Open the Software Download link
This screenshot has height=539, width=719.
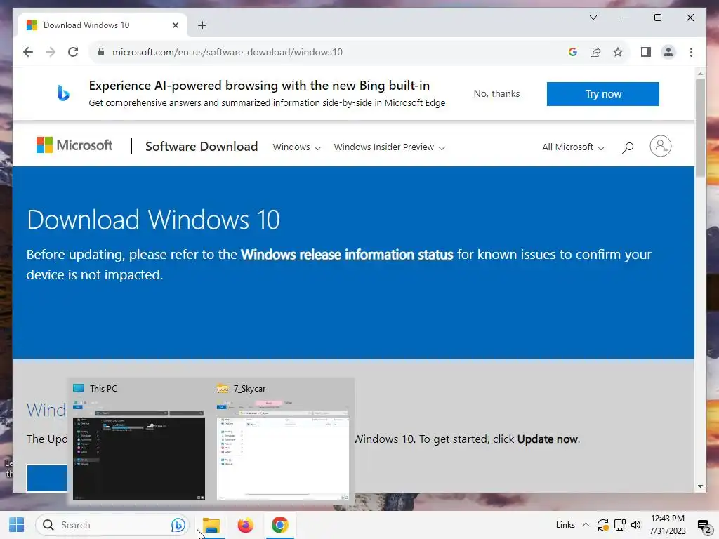(x=202, y=146)
